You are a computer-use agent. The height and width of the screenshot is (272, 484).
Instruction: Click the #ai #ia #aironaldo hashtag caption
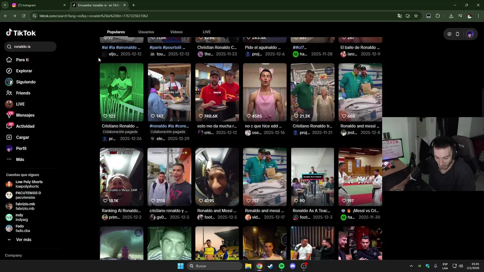click(121, 48)
